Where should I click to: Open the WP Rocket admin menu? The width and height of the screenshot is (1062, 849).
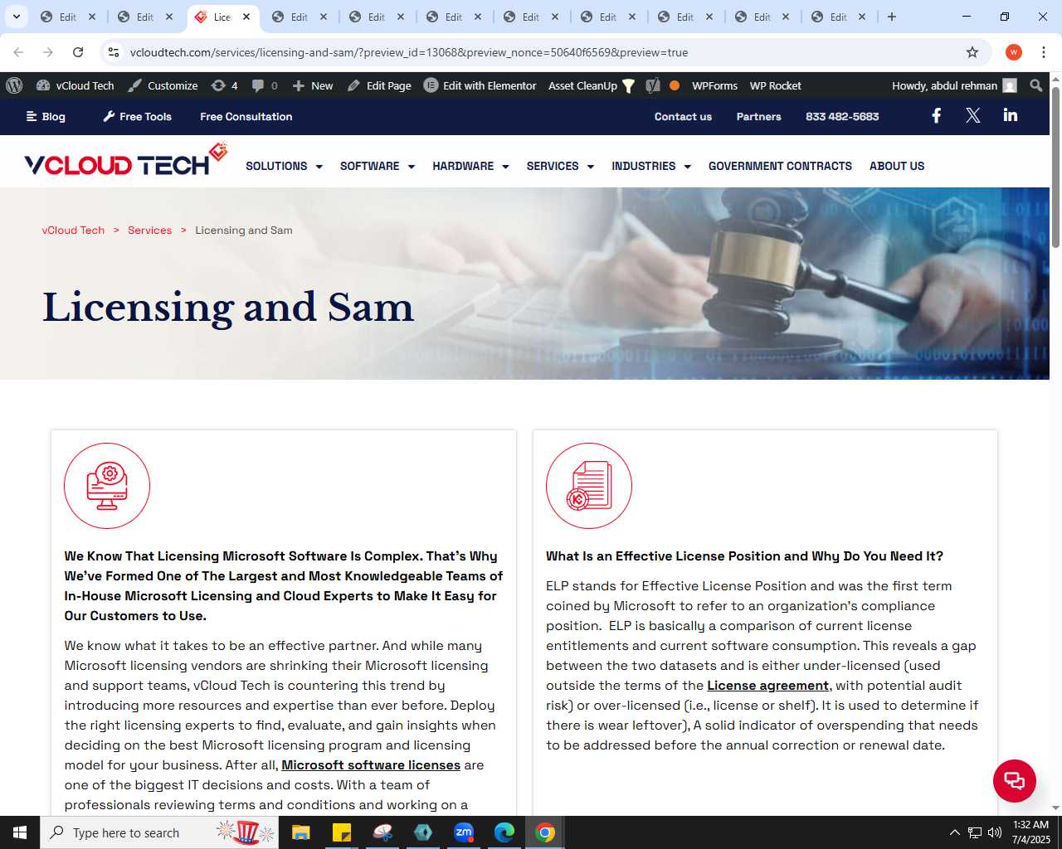coord(776,85)
